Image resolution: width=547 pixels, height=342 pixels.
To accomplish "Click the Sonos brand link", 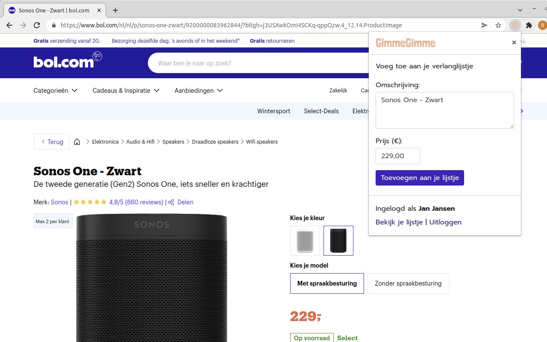I will (59, 202).
